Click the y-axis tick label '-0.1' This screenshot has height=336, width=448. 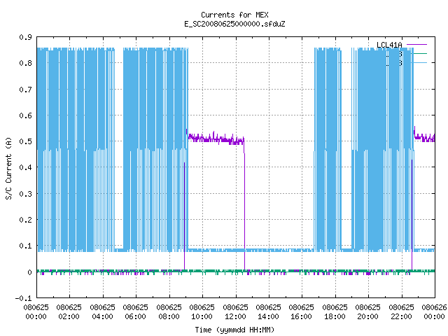(23, 298)
